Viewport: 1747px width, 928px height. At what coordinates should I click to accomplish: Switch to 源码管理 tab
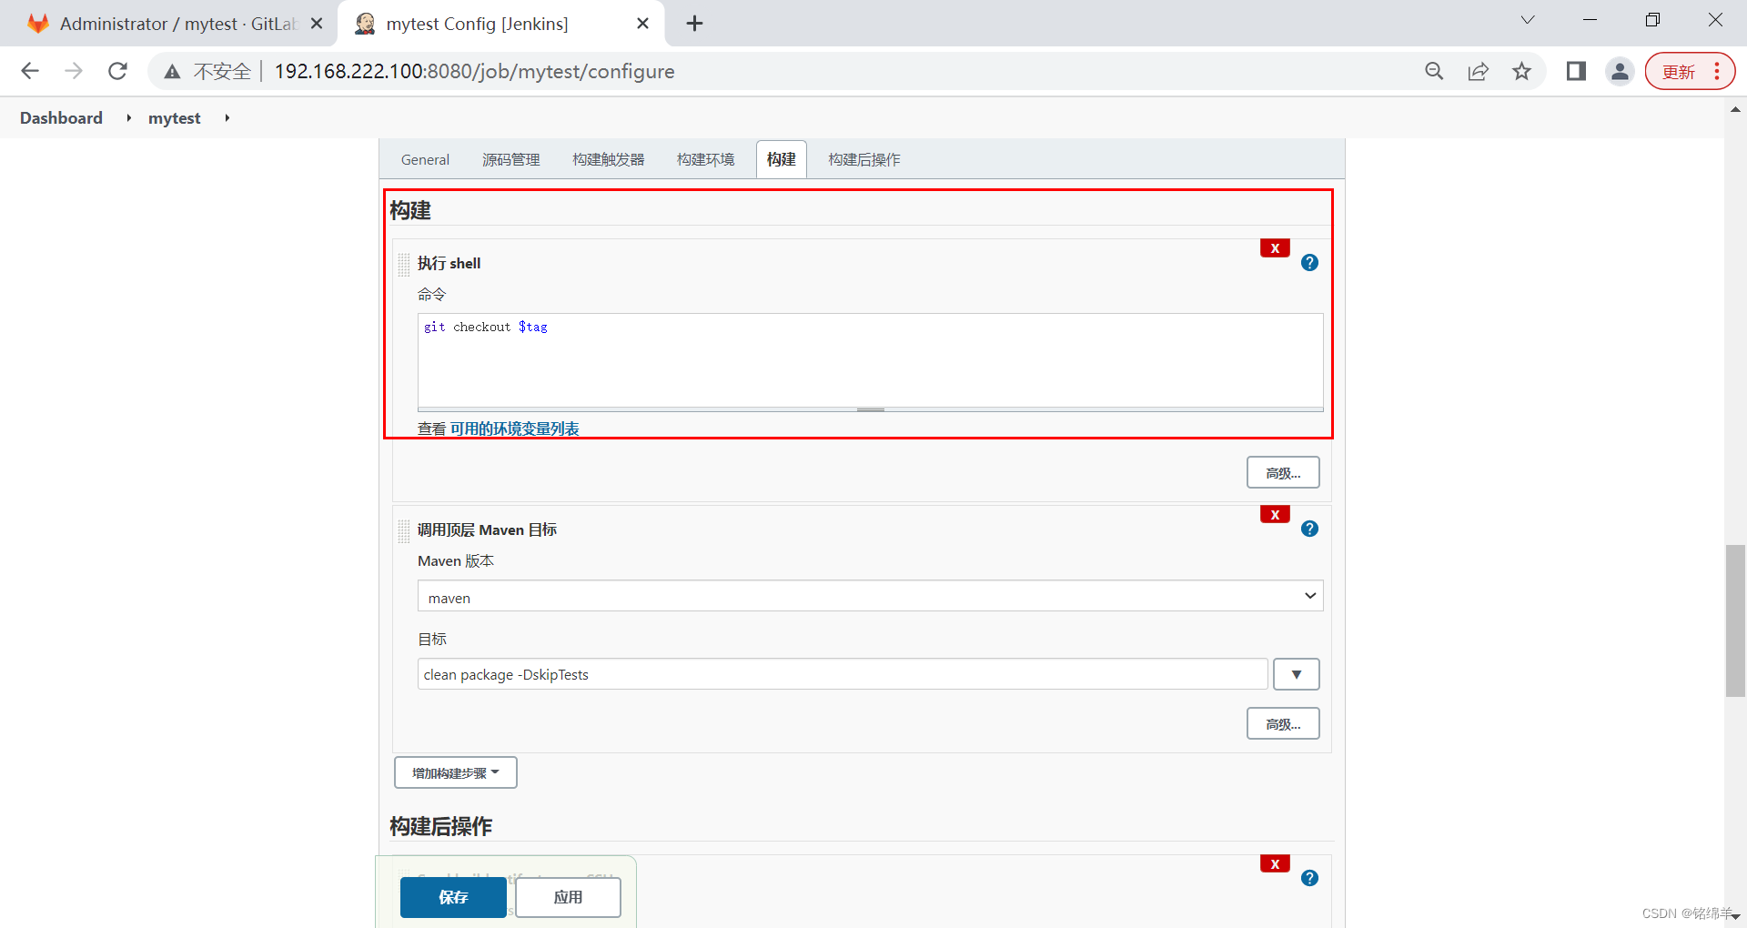[x=511, y=160]
